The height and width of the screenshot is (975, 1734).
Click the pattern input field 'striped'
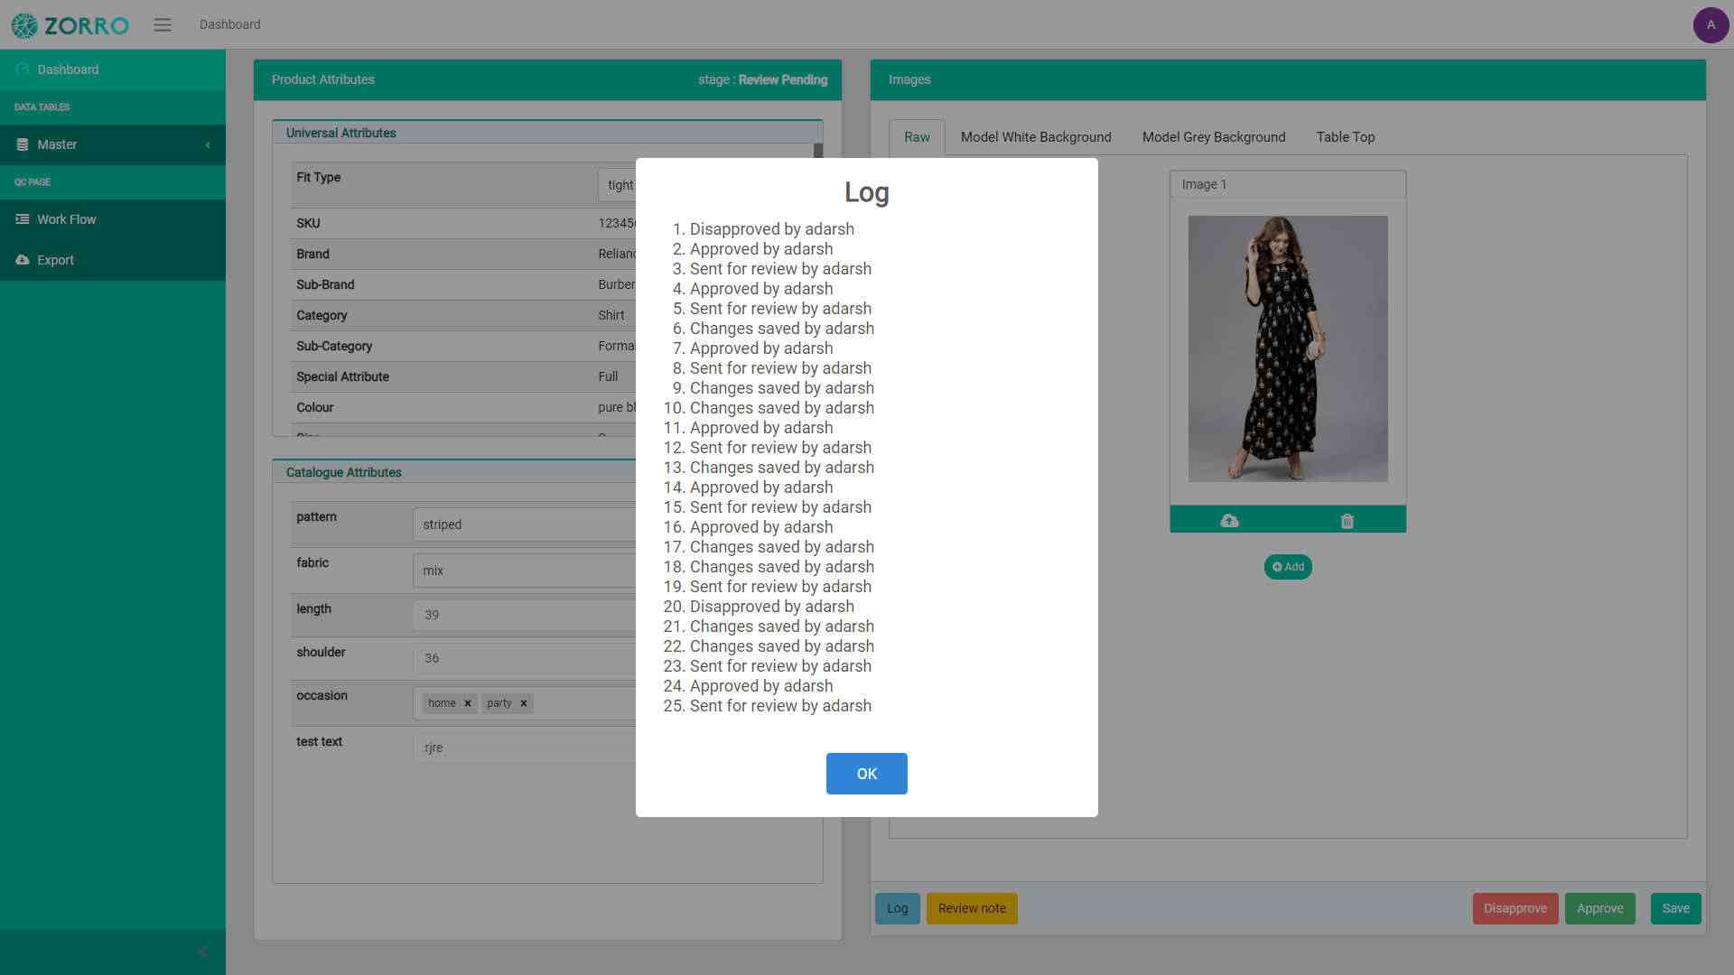[x=525, y=525]
